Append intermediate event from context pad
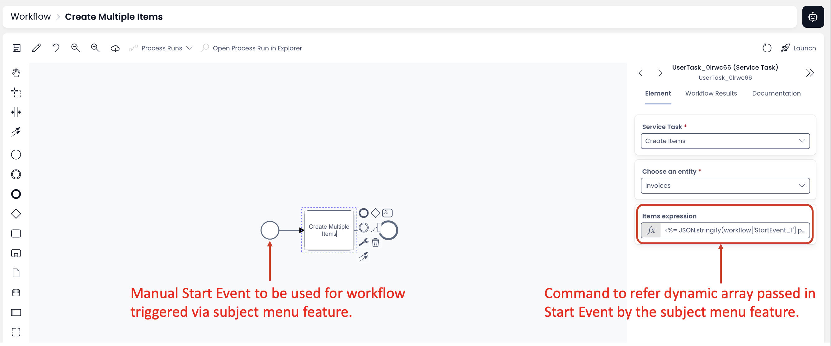 click(x=364, y=228)
